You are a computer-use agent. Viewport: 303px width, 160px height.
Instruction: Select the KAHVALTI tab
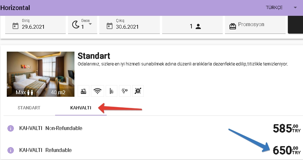click(81, 108)
